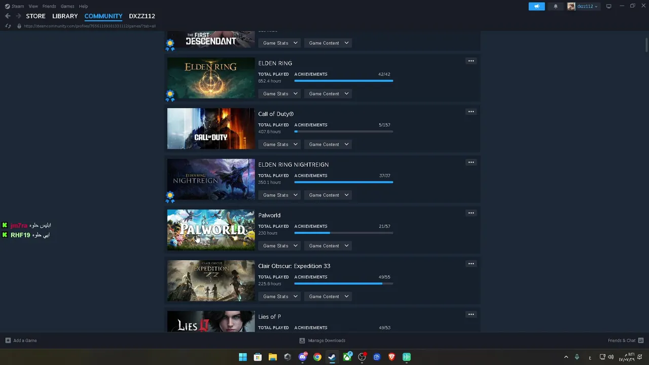
Task: Open the ELDEN RING row's three-dot menu
Action: (x=471, y=61)
